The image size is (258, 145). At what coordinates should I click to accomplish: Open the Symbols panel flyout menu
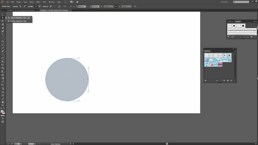pos(235,51)
